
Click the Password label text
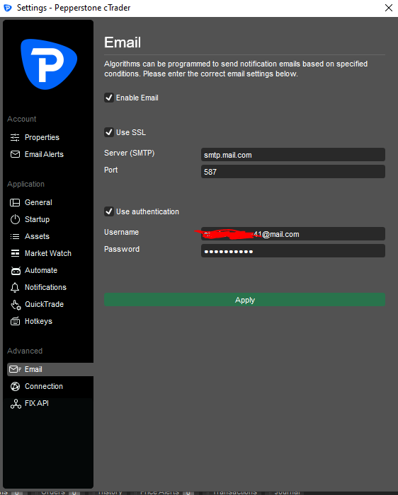122,250
